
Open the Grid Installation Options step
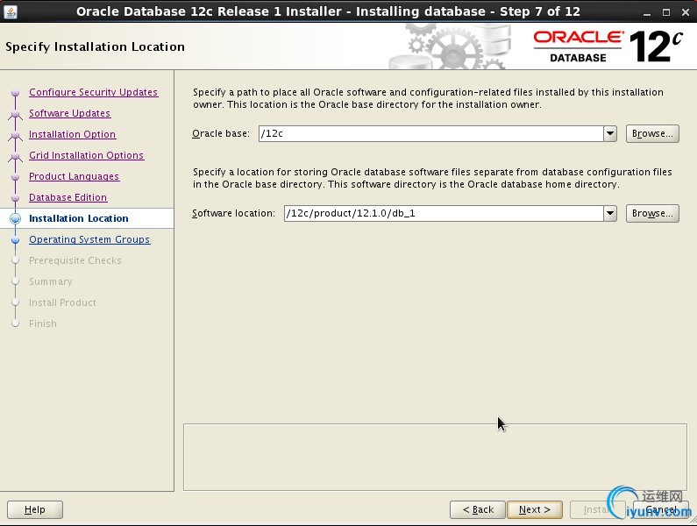coord(87,155)
